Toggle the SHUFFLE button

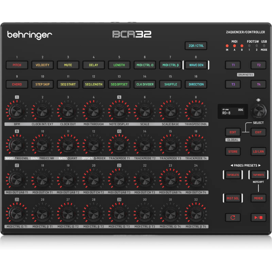pyautogui.click(x=170, y=84)
